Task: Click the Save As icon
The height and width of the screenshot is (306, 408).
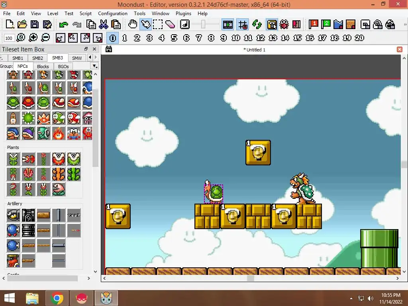Action: [47, 24]
